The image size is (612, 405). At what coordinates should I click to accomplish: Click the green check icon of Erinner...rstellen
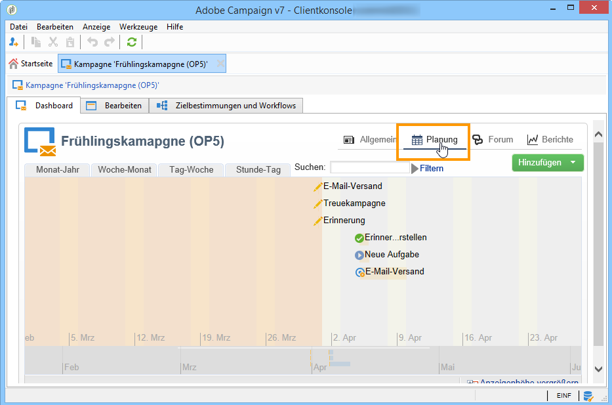(359, 238)
